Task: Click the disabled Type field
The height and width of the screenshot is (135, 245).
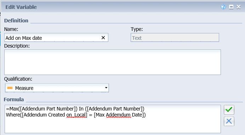Action: click(x=175, y=37)
